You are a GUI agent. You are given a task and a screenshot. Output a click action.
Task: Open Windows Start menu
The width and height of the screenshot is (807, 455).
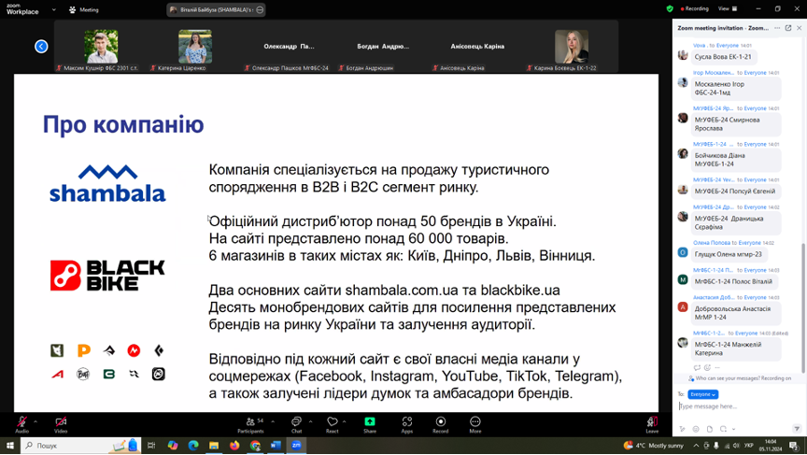tap(9, 446)
